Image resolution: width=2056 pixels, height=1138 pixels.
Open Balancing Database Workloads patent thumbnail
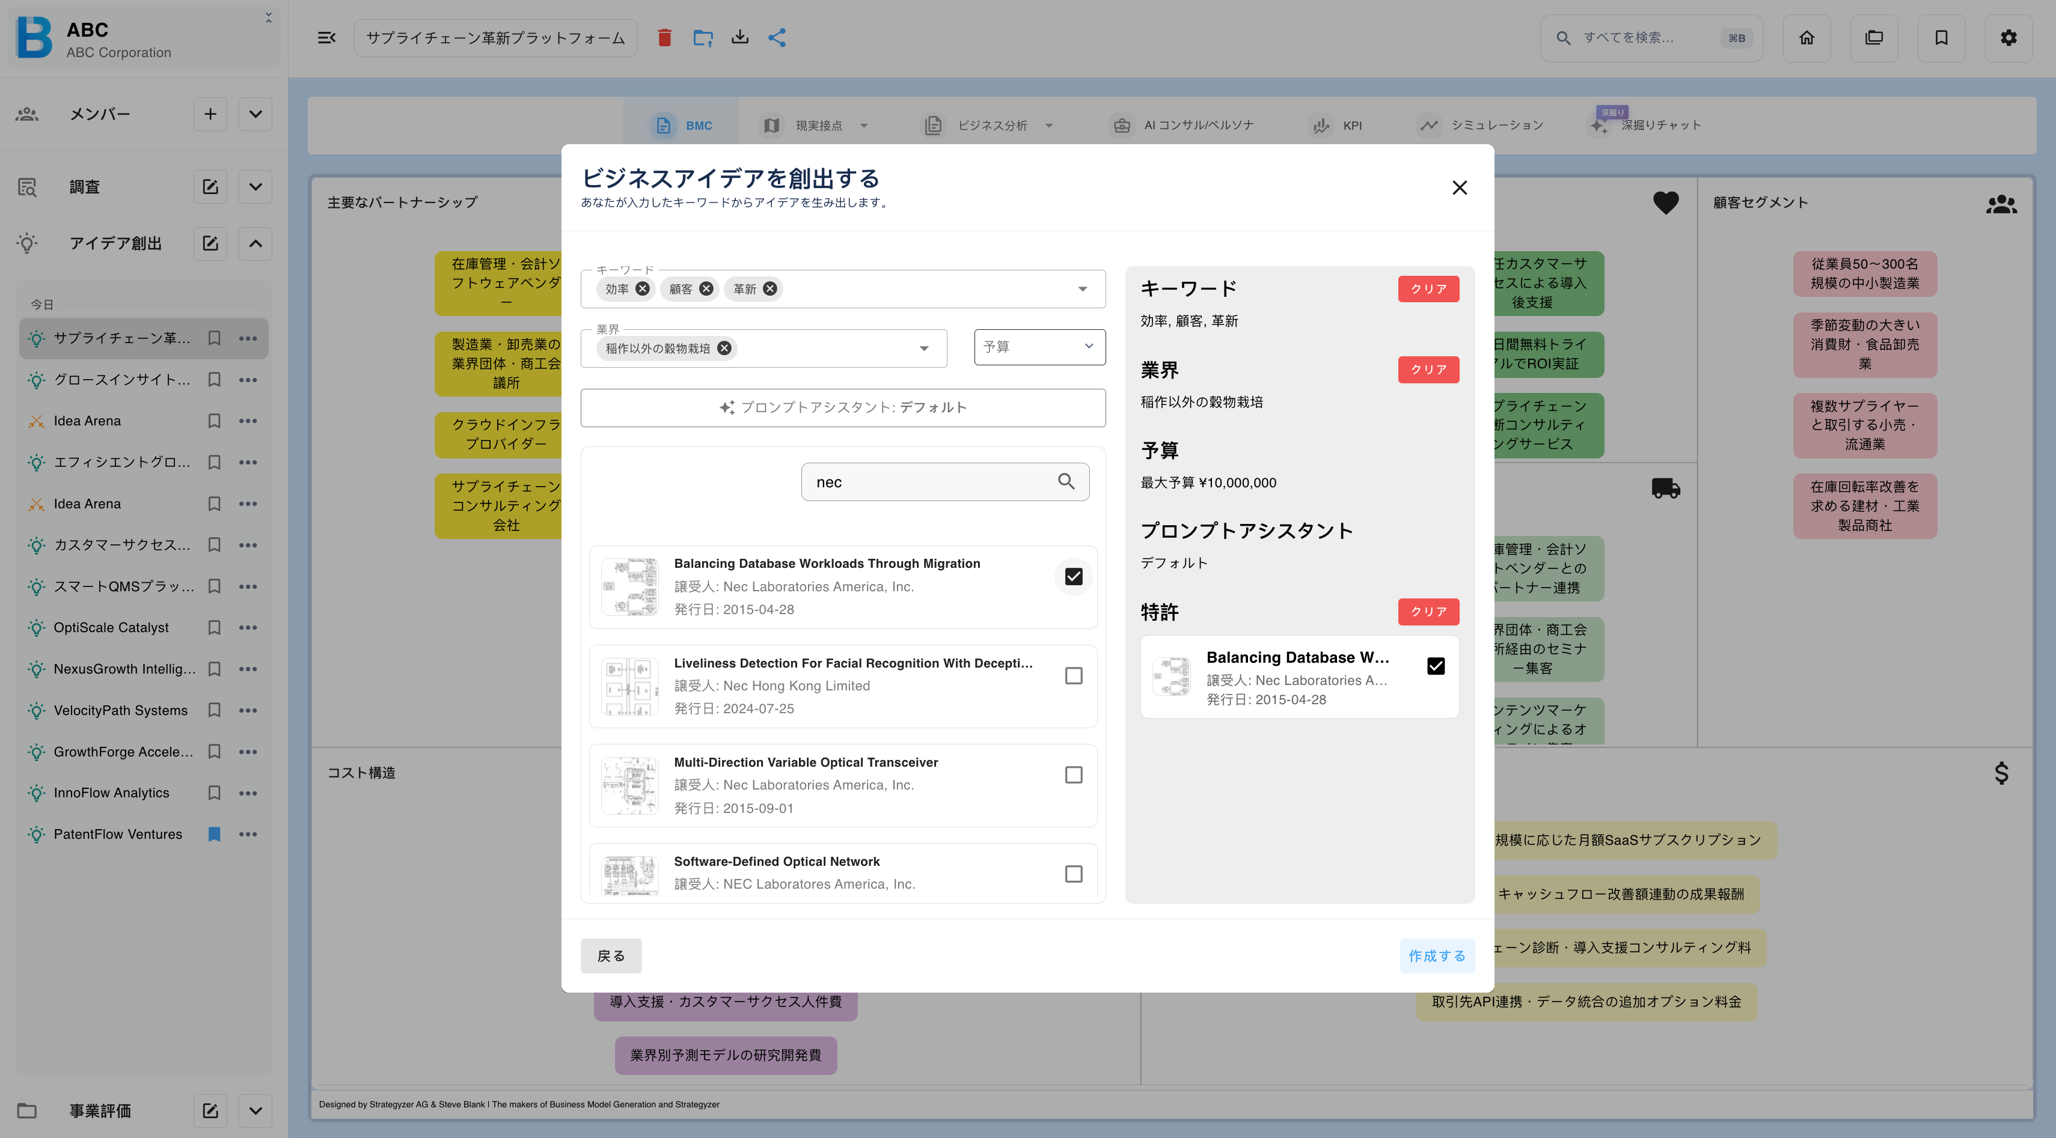coord(629,586)
